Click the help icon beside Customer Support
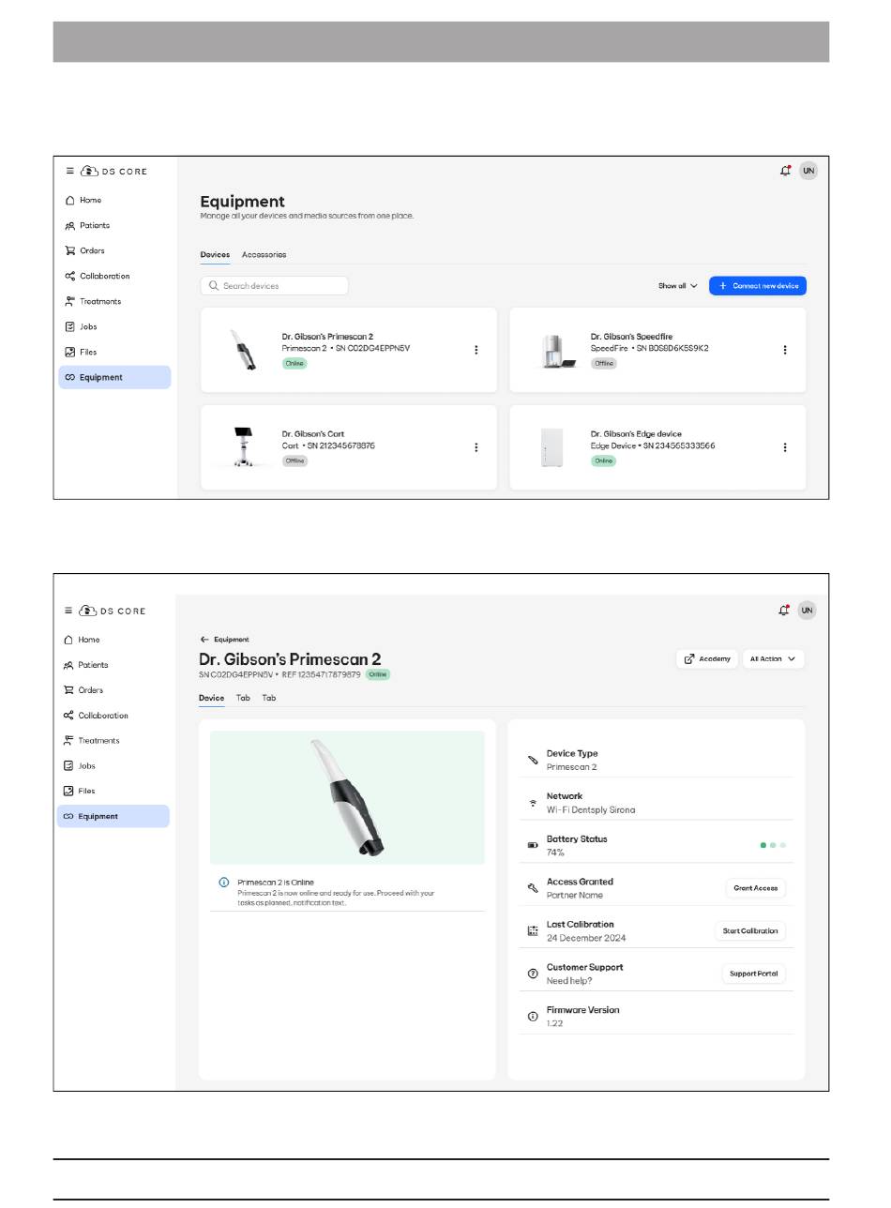 [533, 974]
